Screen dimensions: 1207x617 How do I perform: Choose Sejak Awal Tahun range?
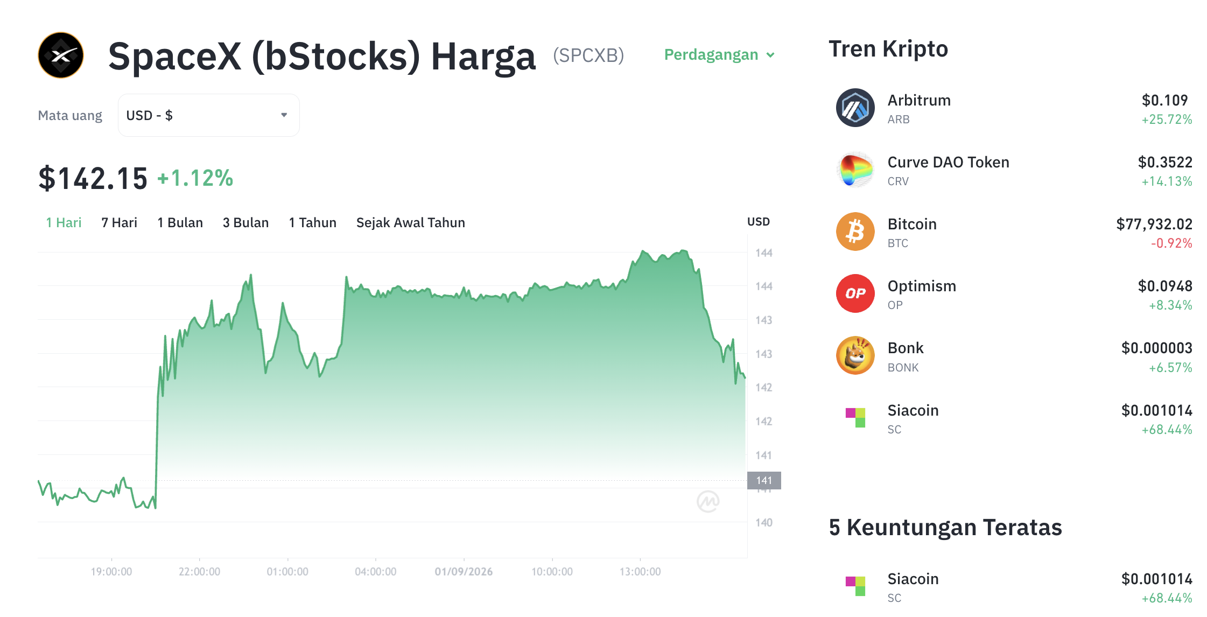tap(410, 222)
